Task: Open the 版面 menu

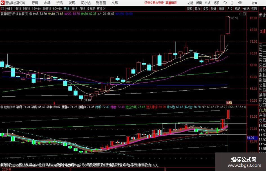Action: point(199,3)
